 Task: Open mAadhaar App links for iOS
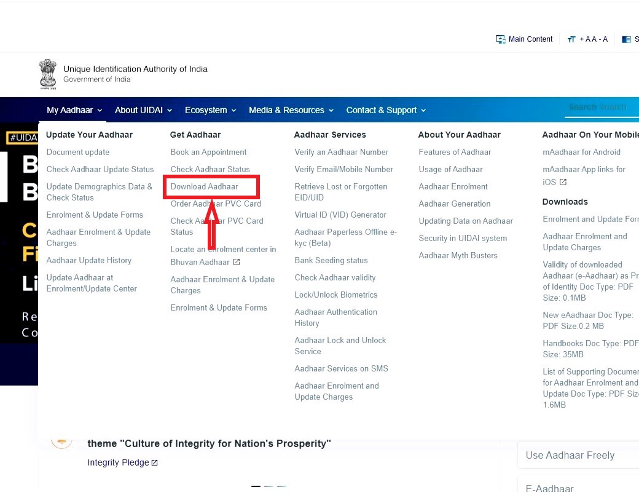point(584,175)
